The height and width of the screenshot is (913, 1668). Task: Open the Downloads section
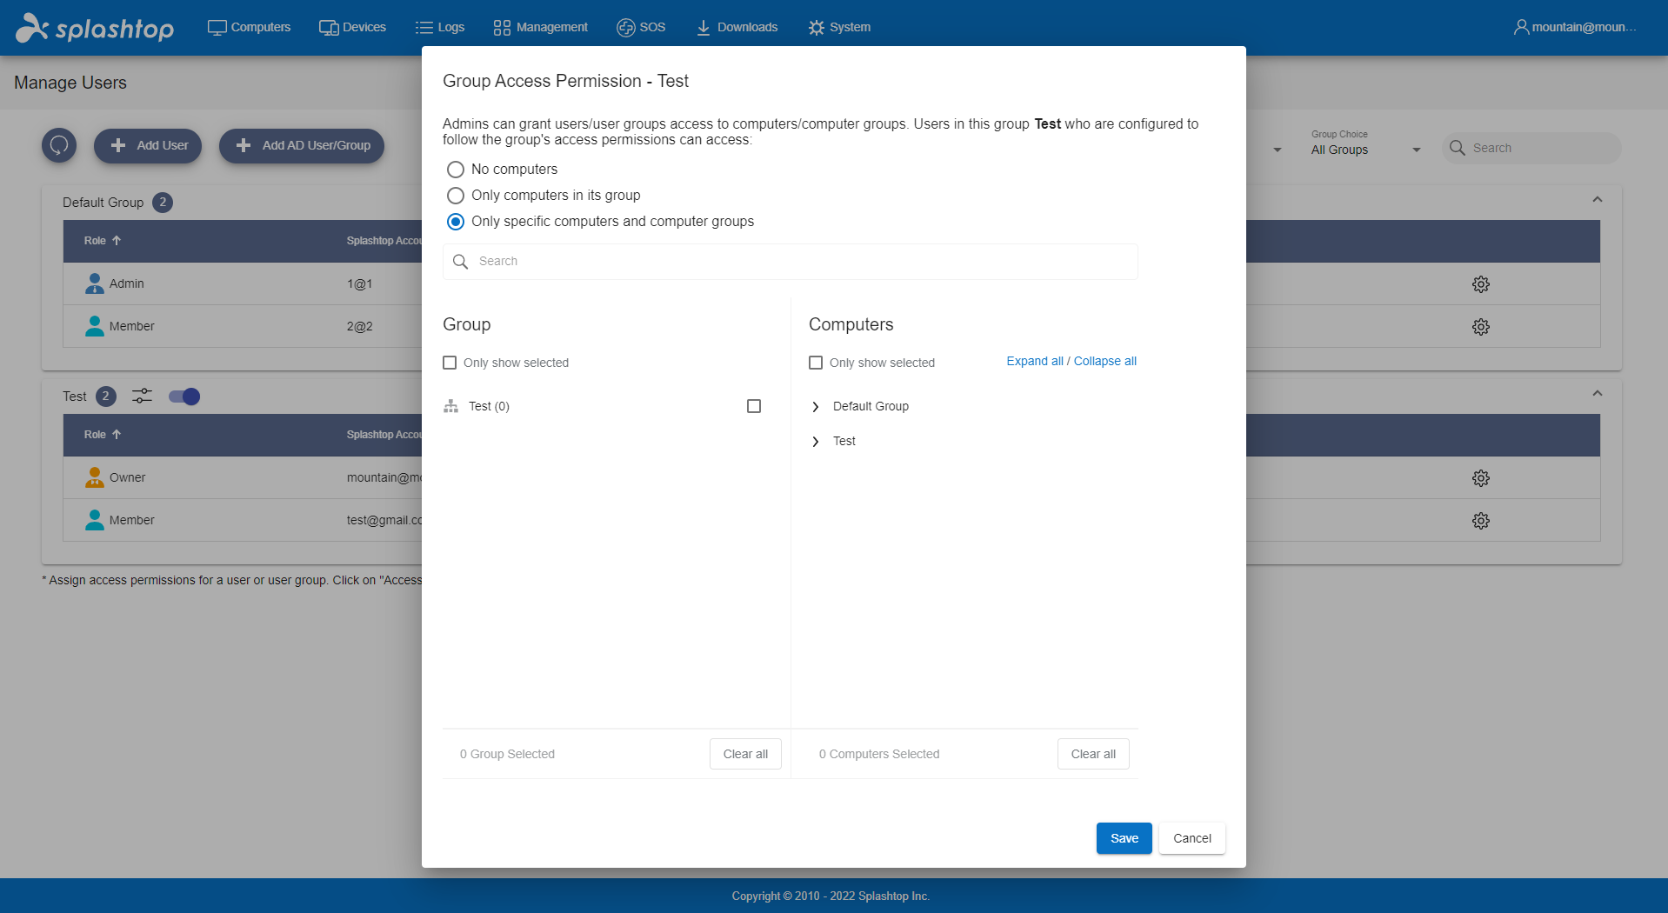[736, 27]
